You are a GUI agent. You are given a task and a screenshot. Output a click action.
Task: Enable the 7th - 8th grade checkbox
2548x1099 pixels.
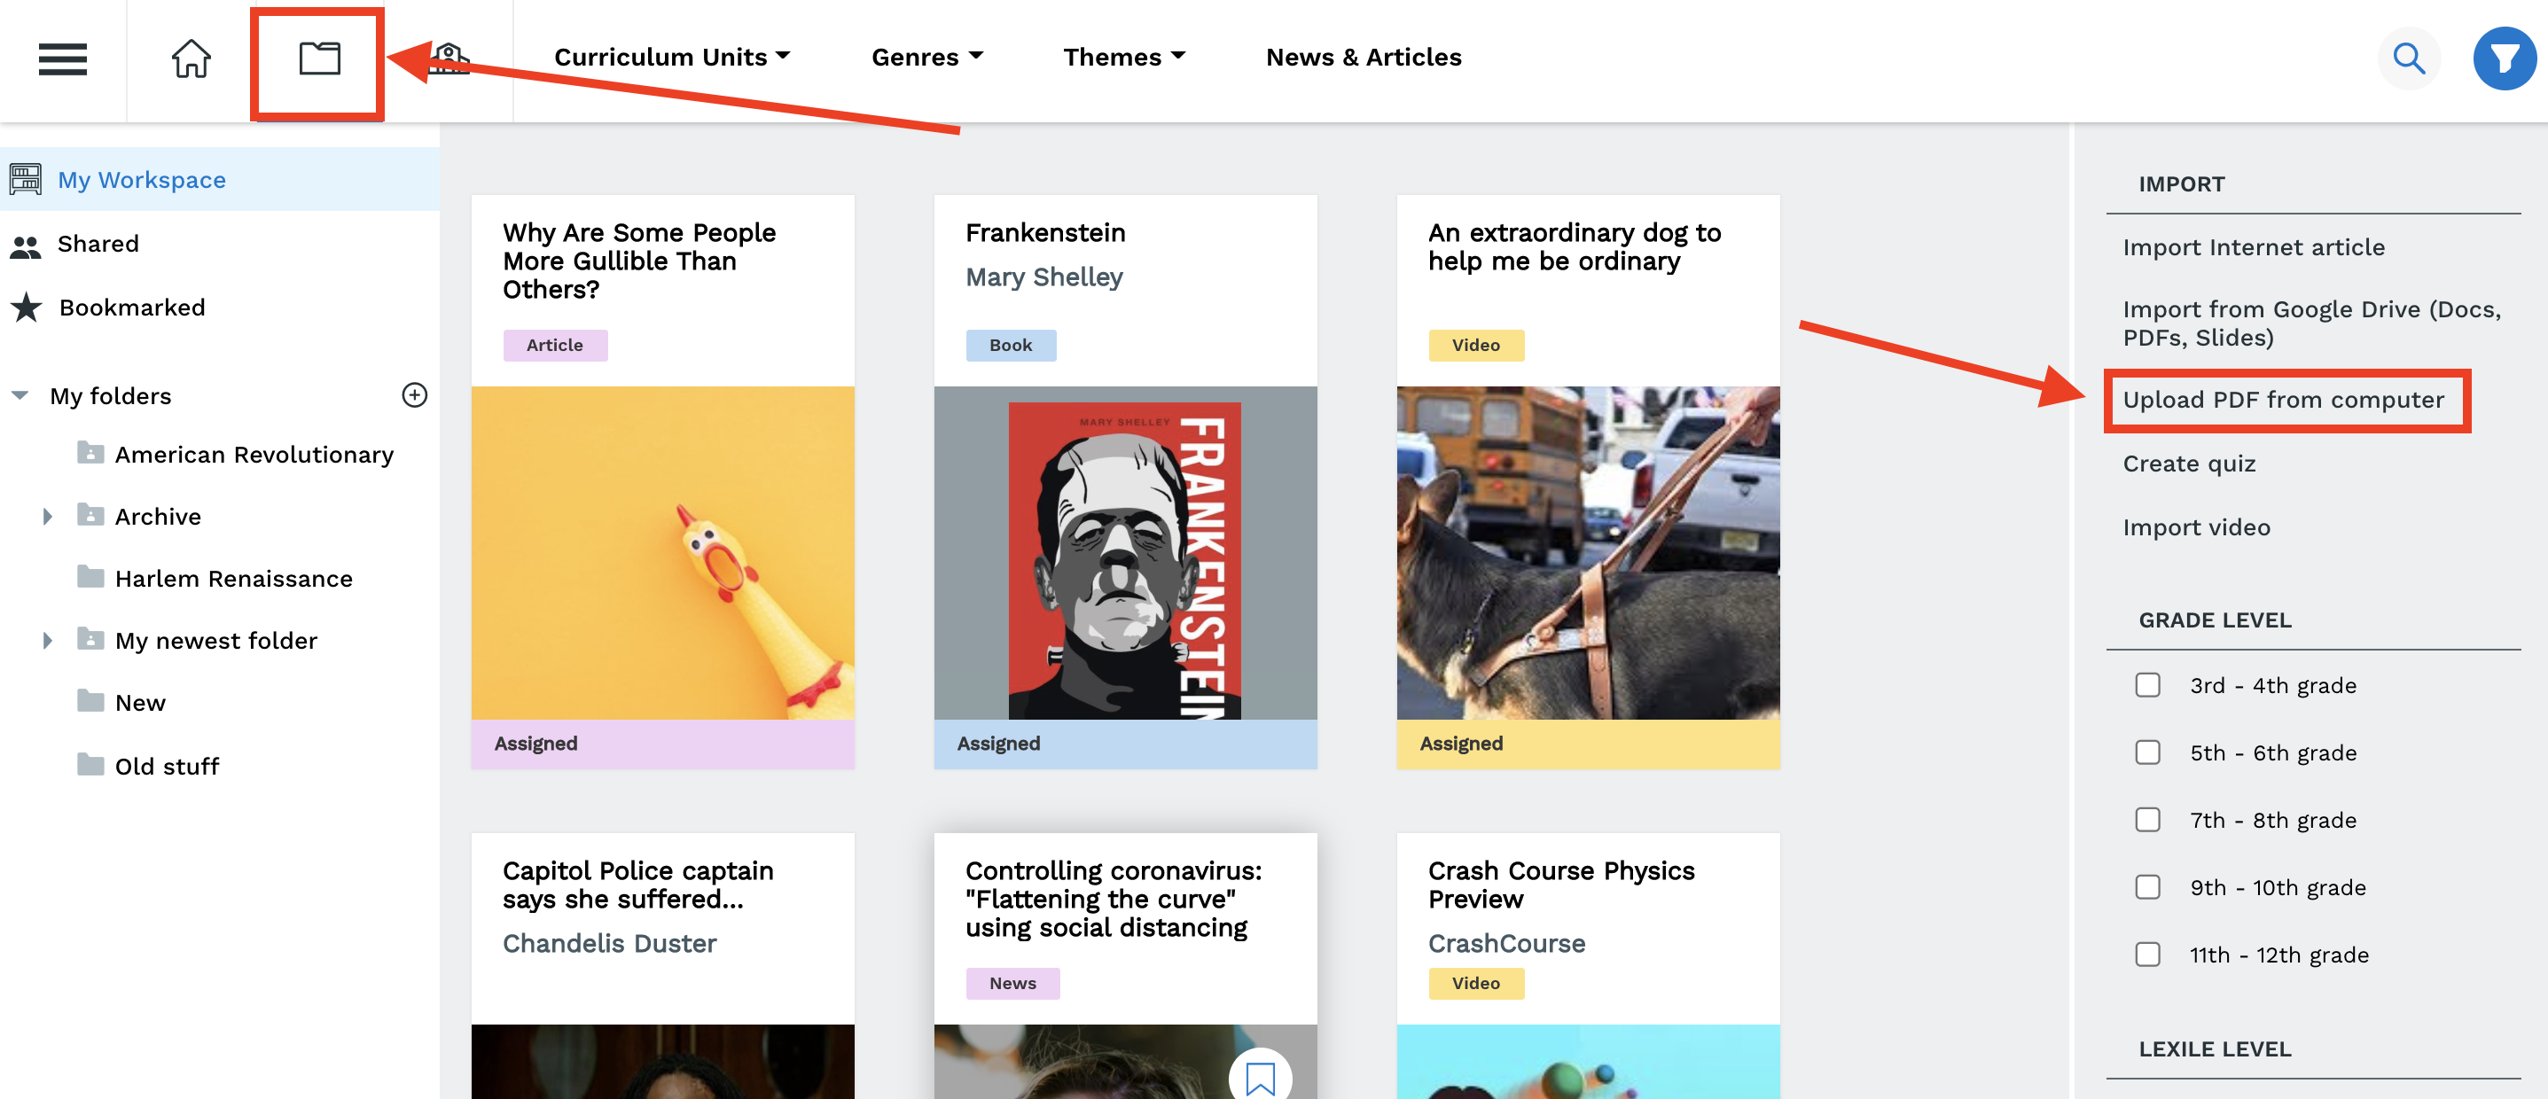pos(2147,819)
